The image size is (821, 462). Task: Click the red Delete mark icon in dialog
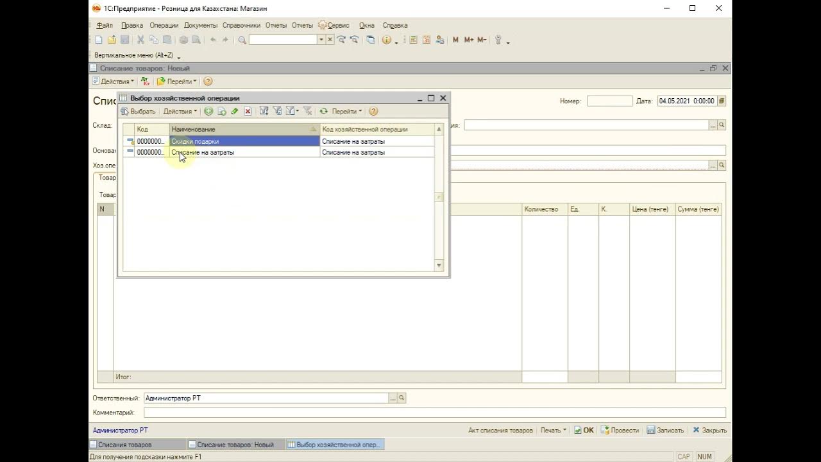tap(248, 112)
